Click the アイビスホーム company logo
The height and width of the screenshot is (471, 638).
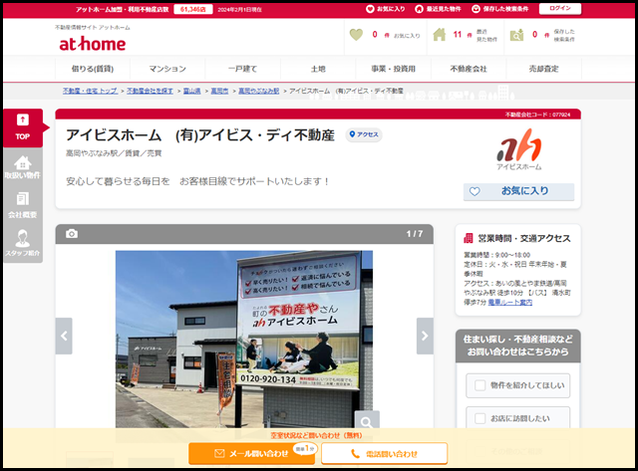[519, 149]
